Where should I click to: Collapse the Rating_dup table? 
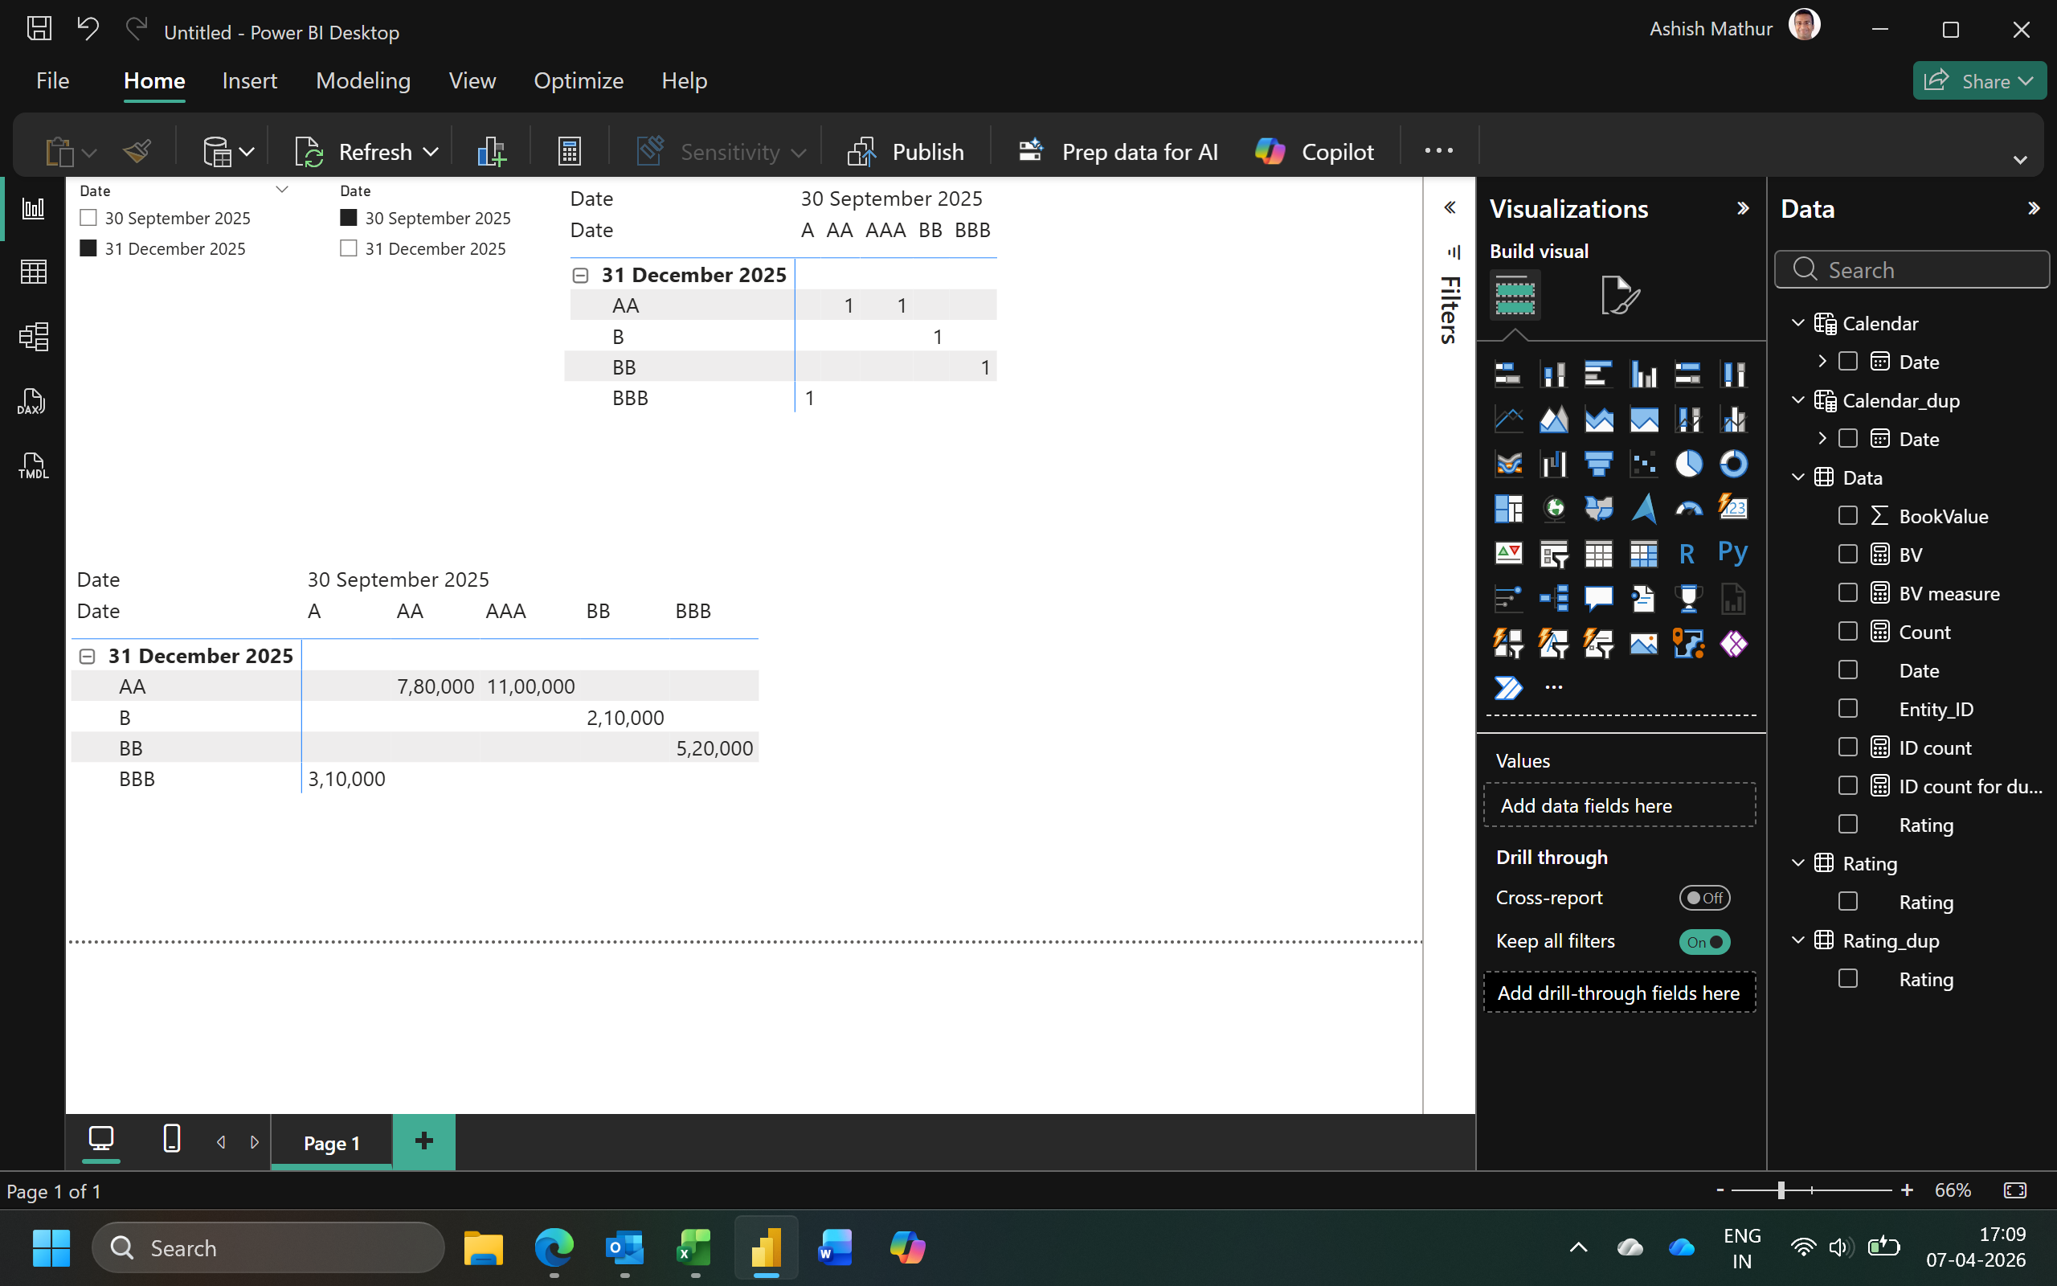pyautogui.click(x=1797, y=940)
